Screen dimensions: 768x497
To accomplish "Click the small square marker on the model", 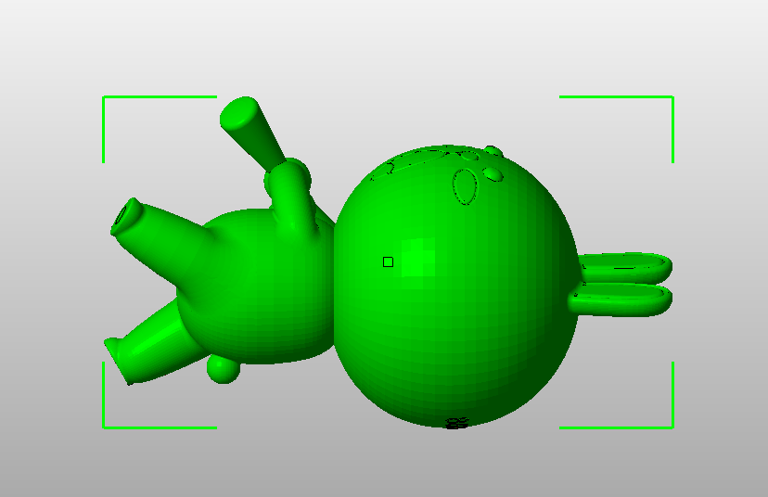I will (x=388, y=262).
